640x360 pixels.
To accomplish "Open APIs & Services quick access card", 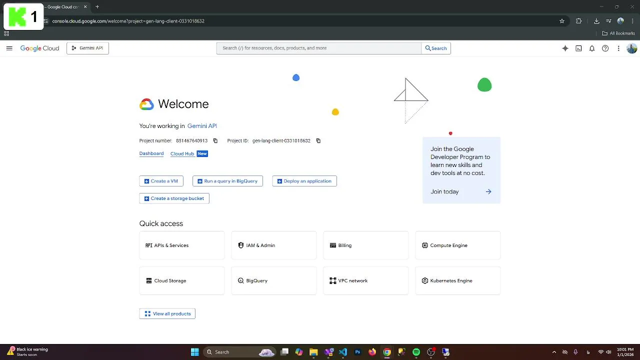I will tap(182, 245).
